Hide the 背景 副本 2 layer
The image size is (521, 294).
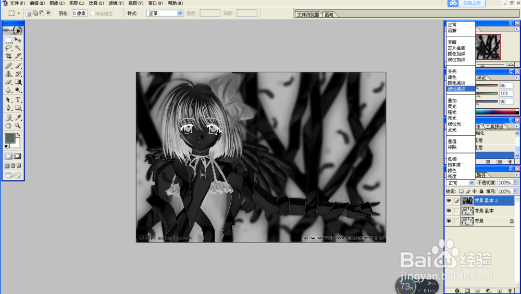(449, 200)
